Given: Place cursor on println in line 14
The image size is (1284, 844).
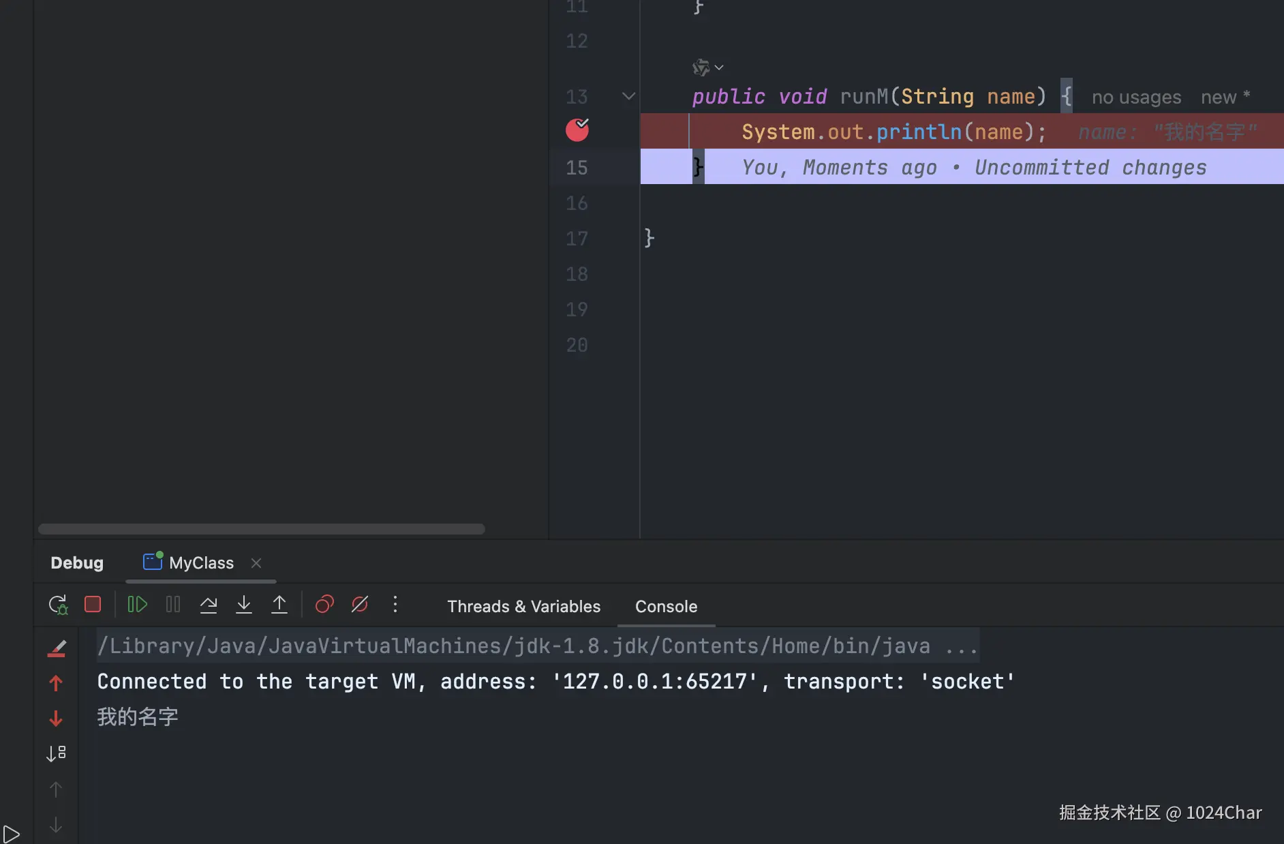Looking at the screenshot, I should tap(919, 132).
